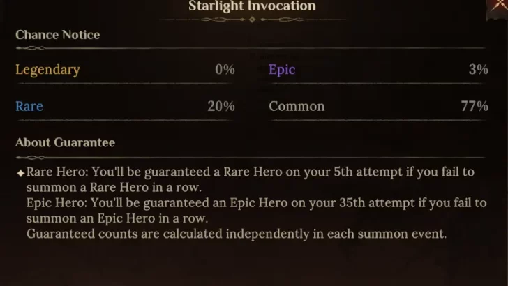Click the 0% Legendary chance value

(x=225, y=69)
